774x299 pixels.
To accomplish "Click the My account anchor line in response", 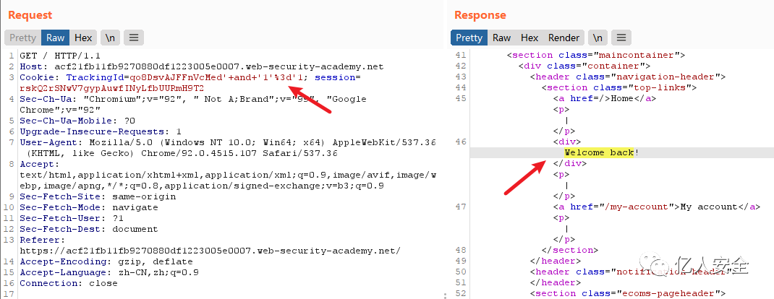I will [x=657, y=207].
